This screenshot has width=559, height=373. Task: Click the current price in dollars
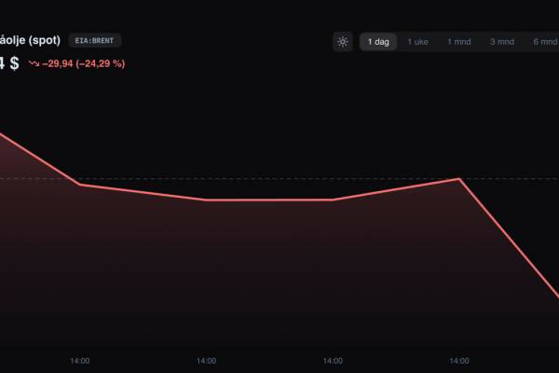[x=8, y=64]
